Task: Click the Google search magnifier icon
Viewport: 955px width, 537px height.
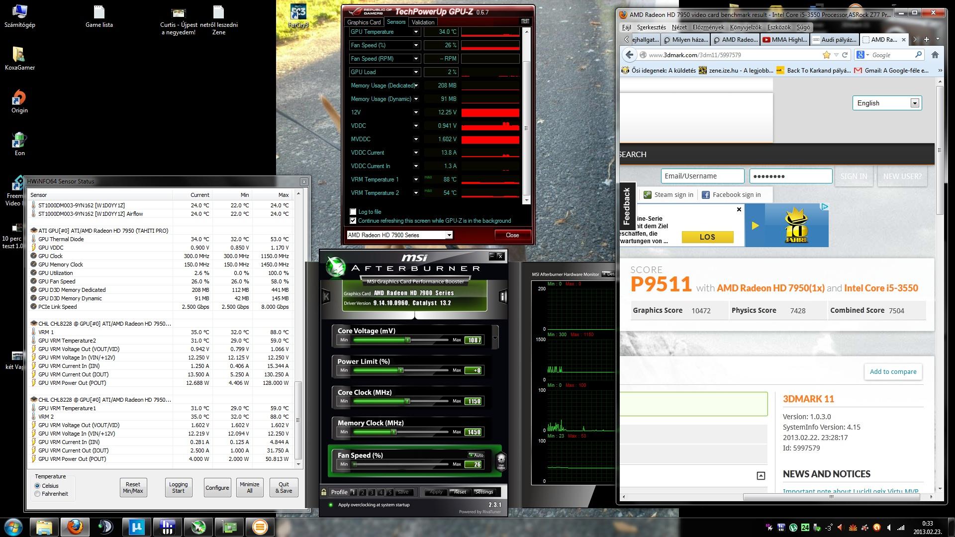Action: pyautogui.click(x=918, y=55)
